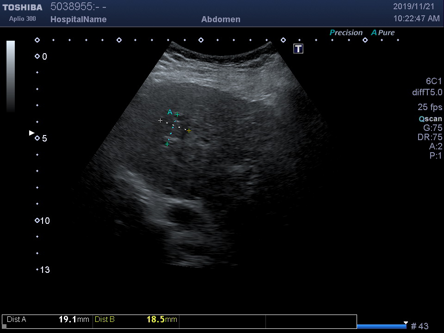Viewport: 444px width, 333px height.
Task: Click the focus depth arrow near 5 cm
Action: (31, 133)
